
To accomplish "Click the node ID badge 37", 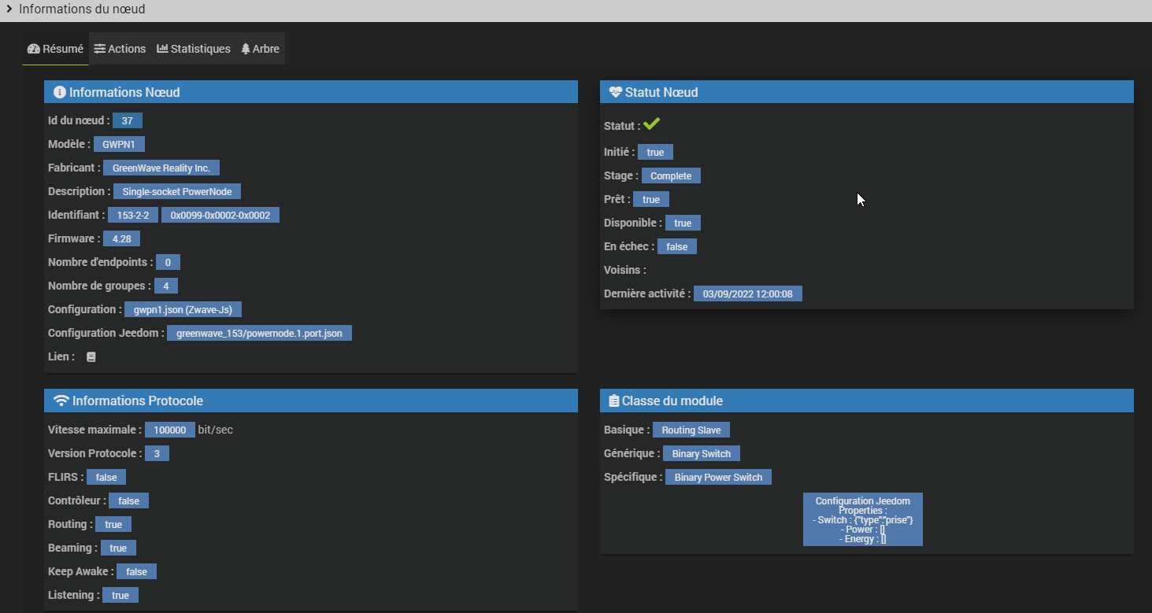I will (127, 120).
